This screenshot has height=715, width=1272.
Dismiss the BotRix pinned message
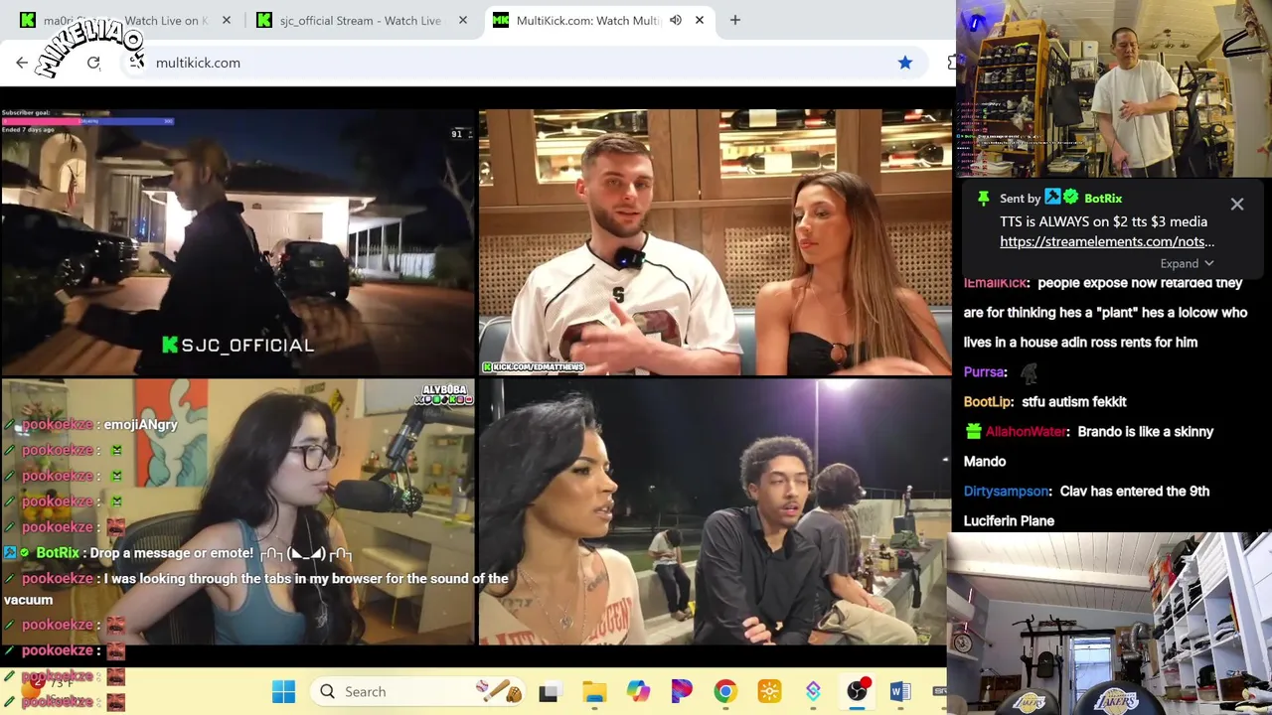[1237, 204]
